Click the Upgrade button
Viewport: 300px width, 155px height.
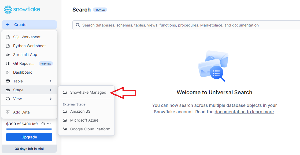point(29,137)
